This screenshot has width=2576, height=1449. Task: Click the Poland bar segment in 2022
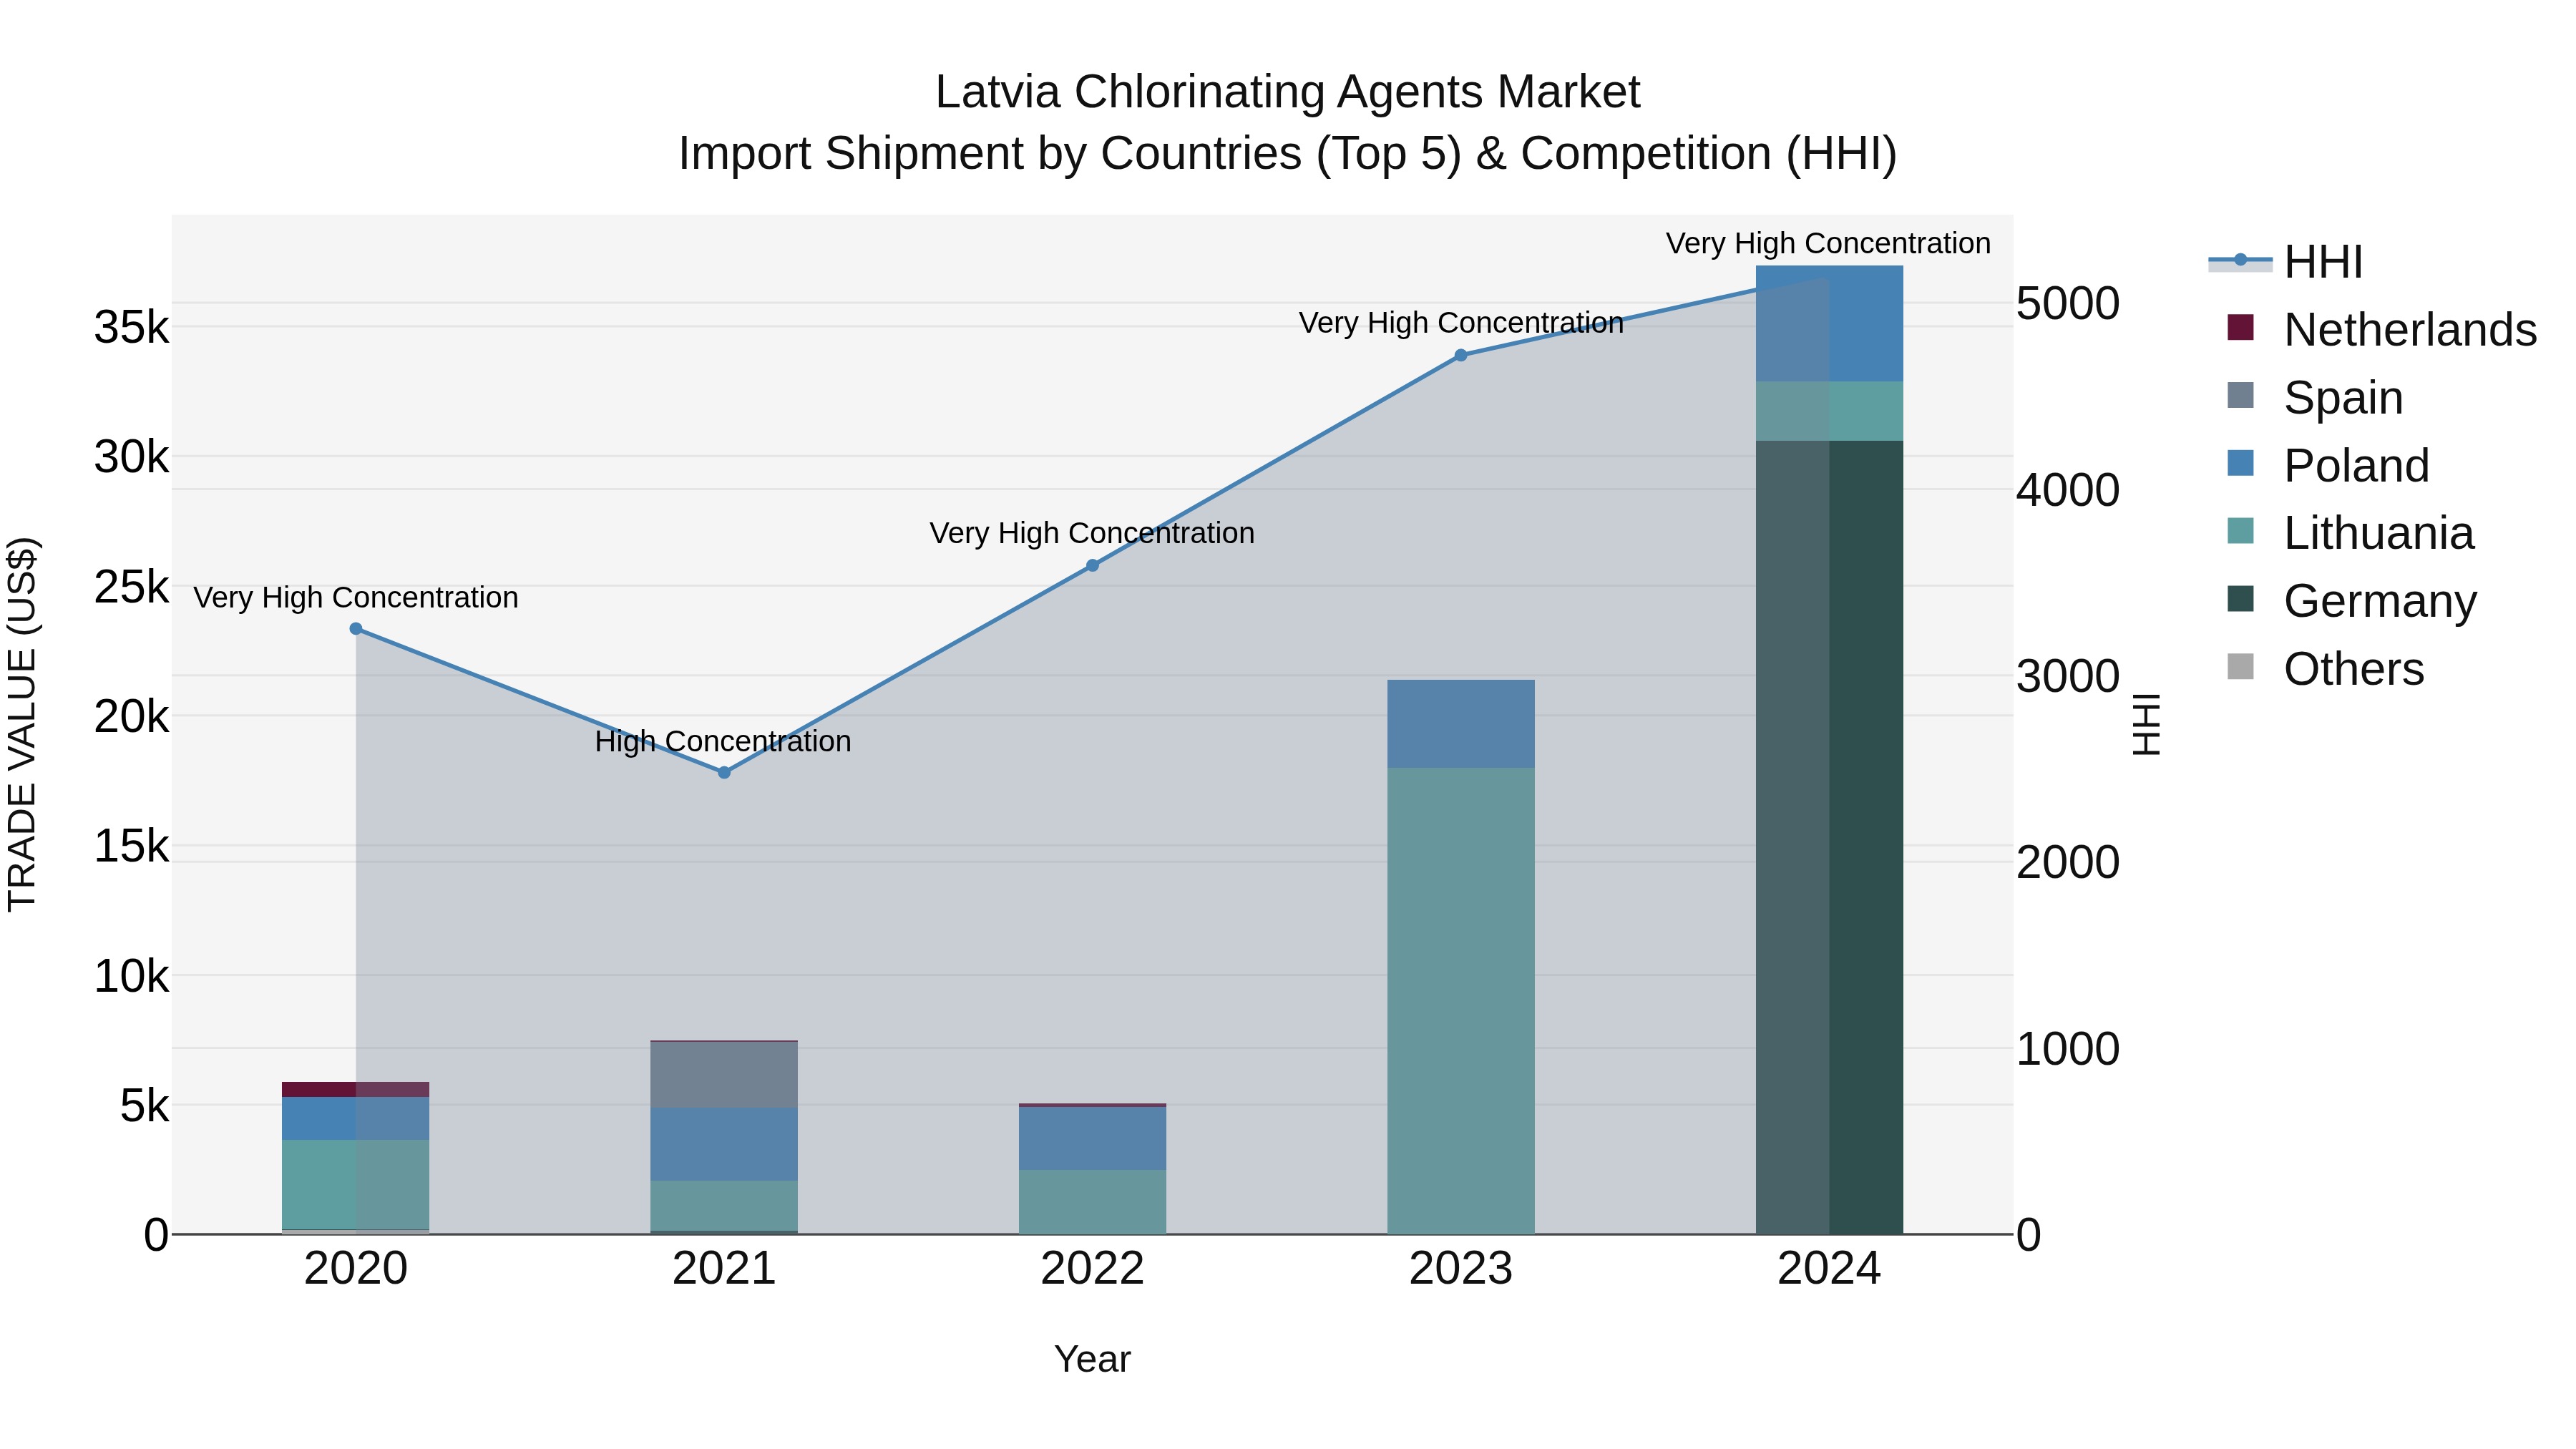(x=1092, y=1139)
